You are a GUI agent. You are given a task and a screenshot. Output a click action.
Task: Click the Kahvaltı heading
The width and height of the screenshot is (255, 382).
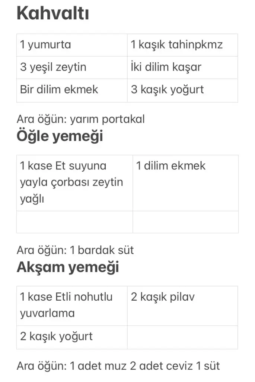[52, 14]
